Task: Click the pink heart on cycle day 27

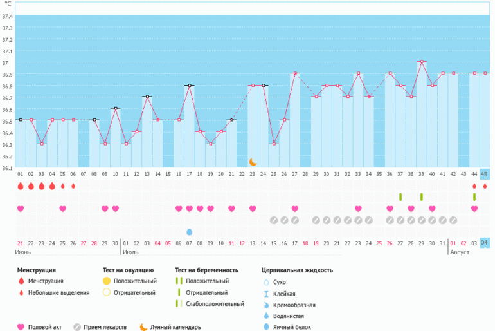Action: pos(294,209)
